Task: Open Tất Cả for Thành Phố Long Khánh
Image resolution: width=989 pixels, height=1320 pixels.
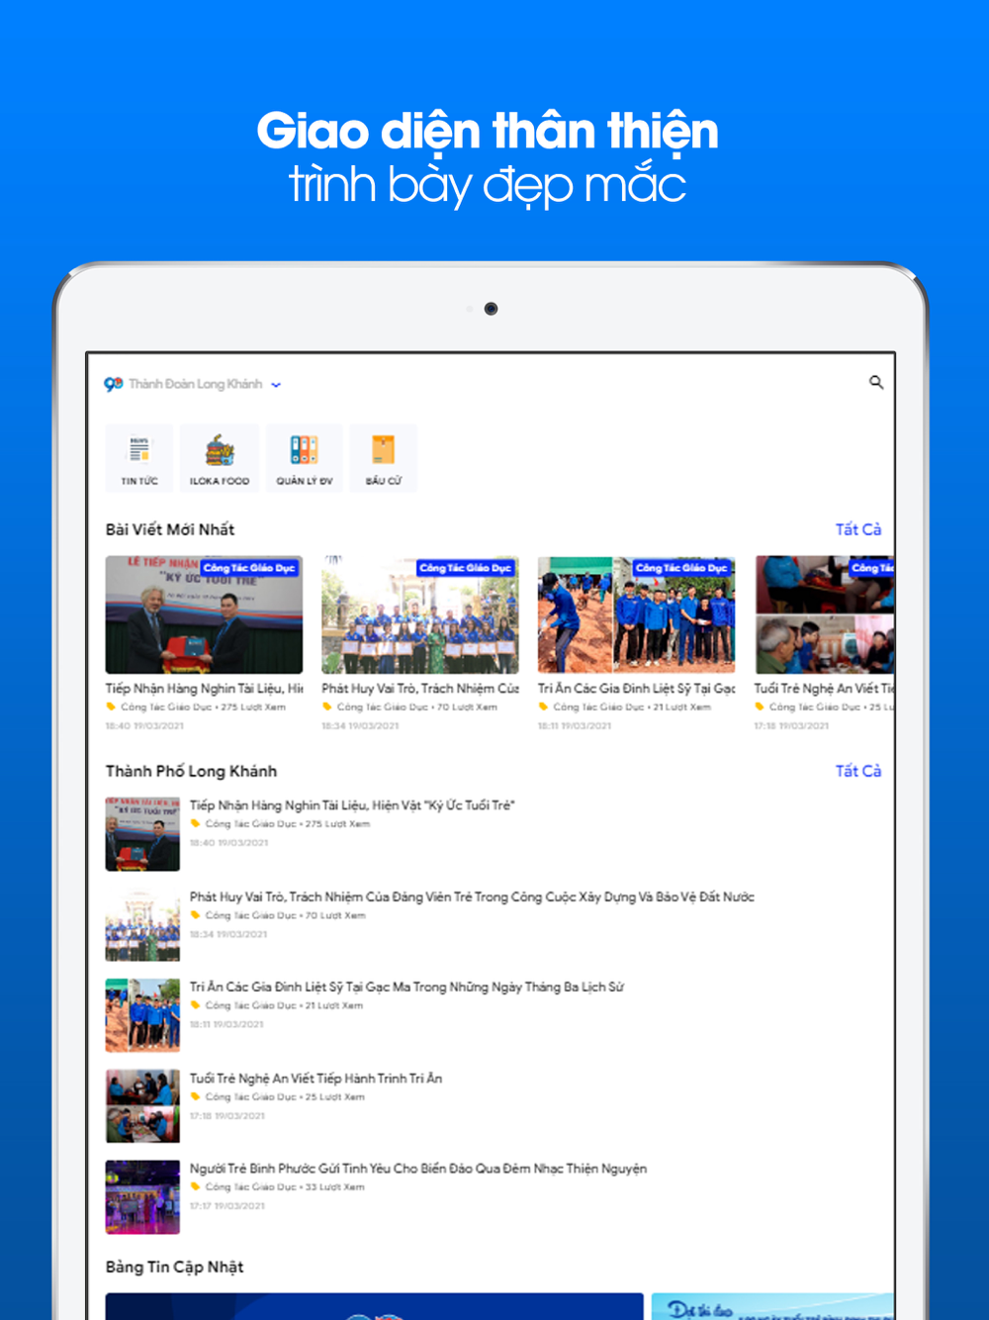Action: [x=857, y=771]
